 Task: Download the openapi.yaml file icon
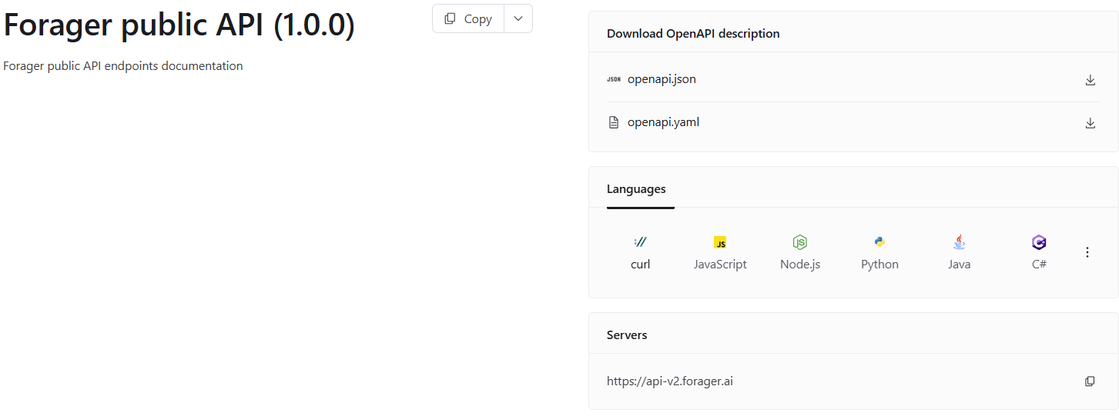pos(1090,123)
